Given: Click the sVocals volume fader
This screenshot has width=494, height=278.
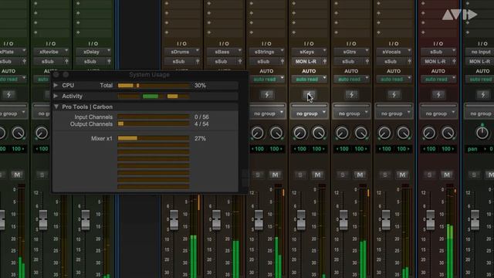Looking at the screenshot, I should pos(386,219).
